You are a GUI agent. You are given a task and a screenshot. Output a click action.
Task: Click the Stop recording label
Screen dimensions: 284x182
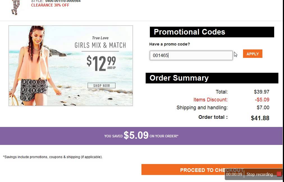260,174
